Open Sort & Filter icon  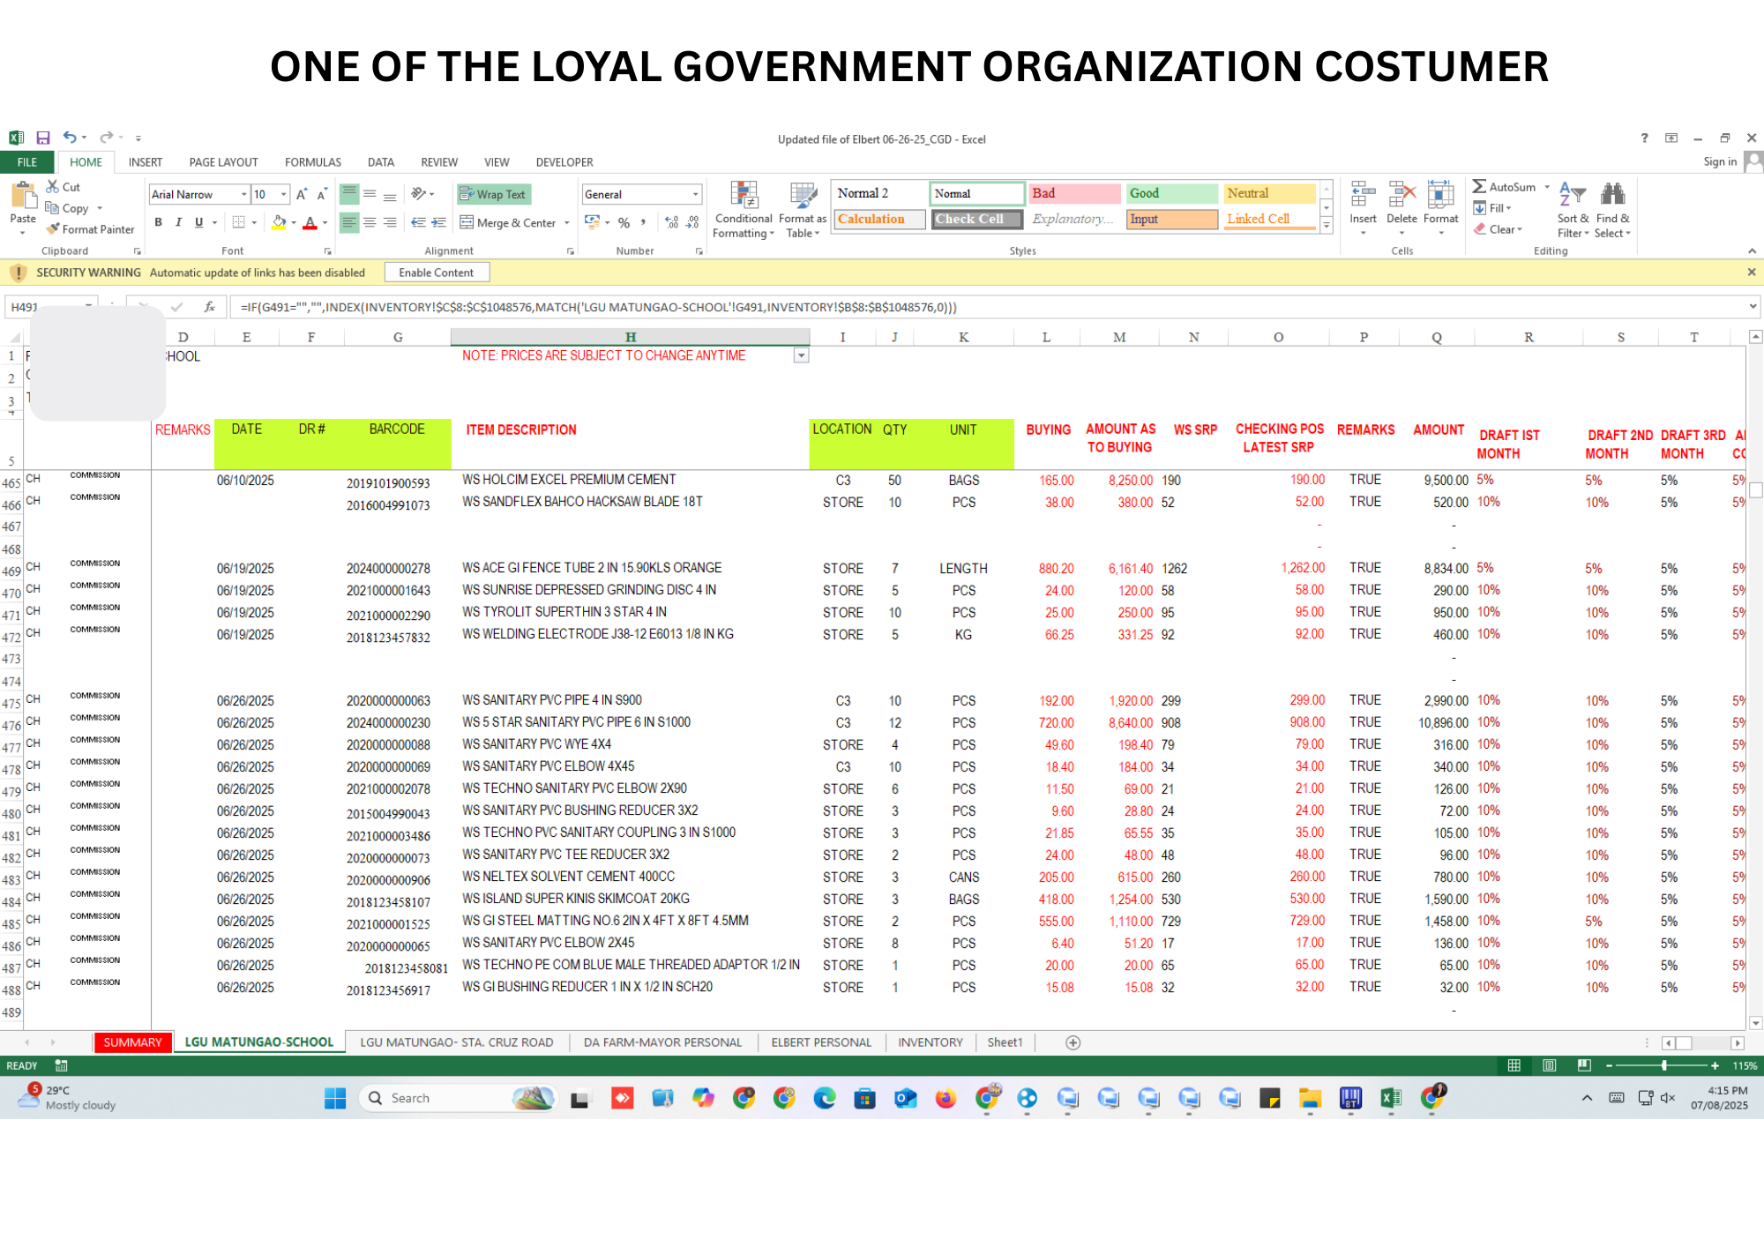click(x=1572, y=196)
